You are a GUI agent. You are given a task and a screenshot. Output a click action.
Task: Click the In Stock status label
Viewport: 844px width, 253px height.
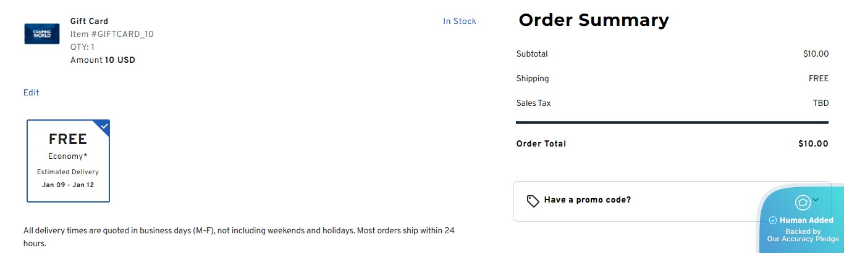coord(459,22)
